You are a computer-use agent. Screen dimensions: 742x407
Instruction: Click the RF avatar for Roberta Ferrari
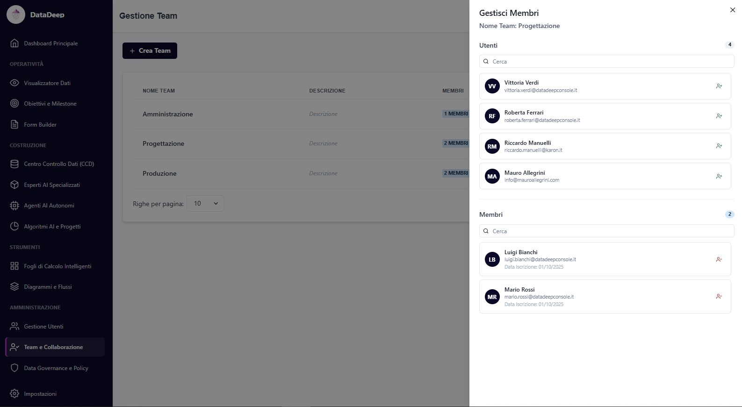pos(492,116)
